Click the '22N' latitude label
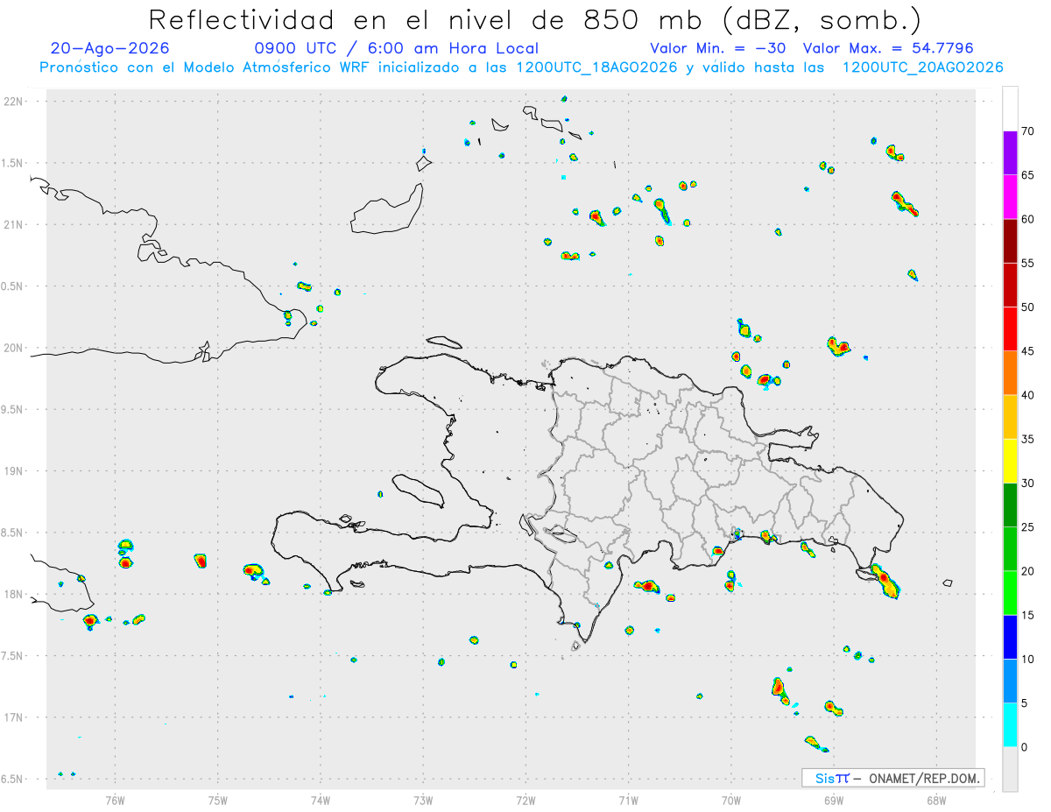Viewport: 1051px width, 812px height. (15, 102)
